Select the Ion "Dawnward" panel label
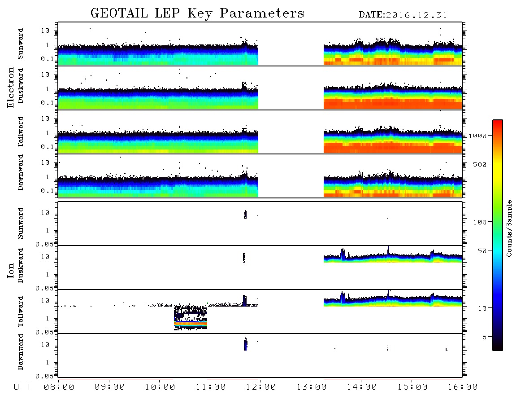512x395 pixels. coord(21,352)
